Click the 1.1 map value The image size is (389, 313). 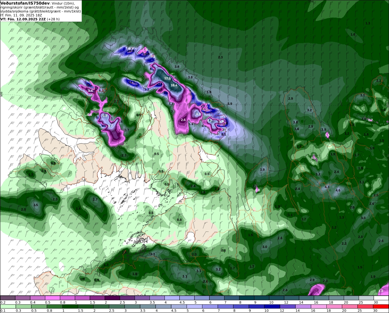[x=290, y=215]
